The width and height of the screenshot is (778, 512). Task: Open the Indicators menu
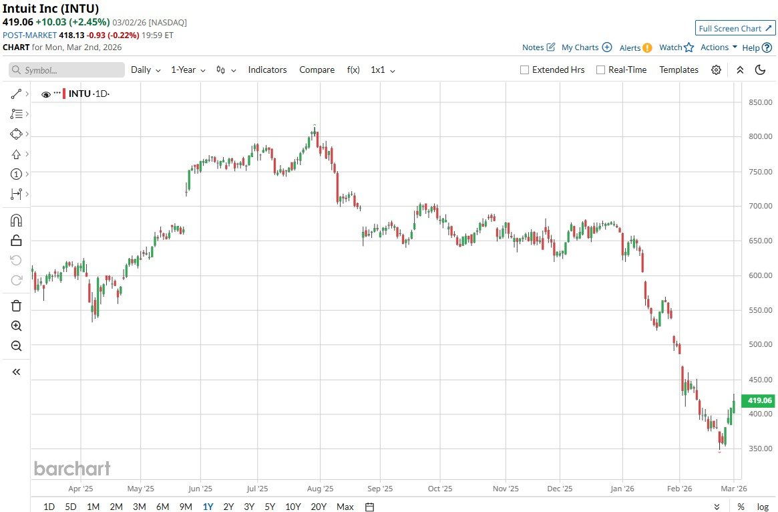(267, 70)
